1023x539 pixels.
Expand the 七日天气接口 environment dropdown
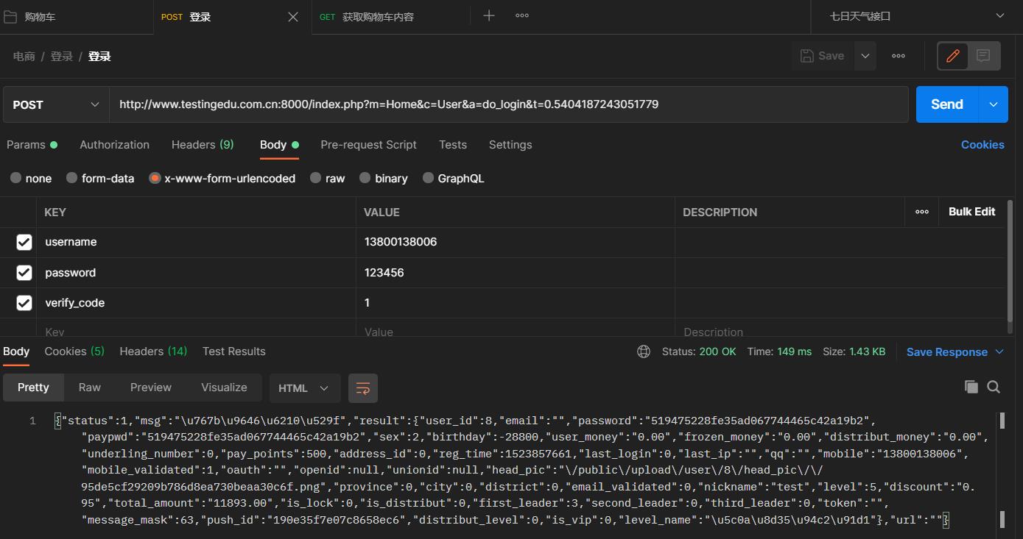point(916,16)
